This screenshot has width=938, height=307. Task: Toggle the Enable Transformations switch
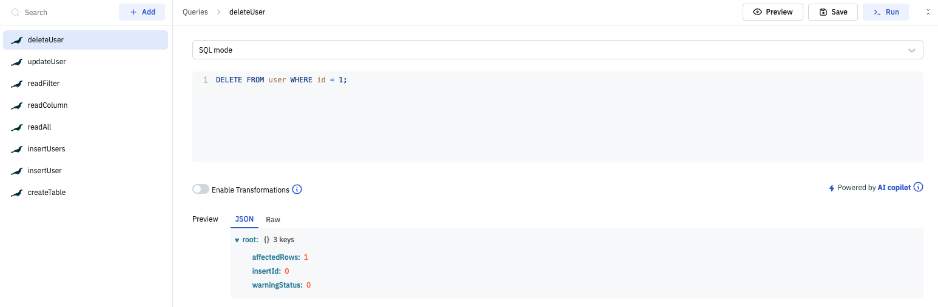tap(201, 190)
